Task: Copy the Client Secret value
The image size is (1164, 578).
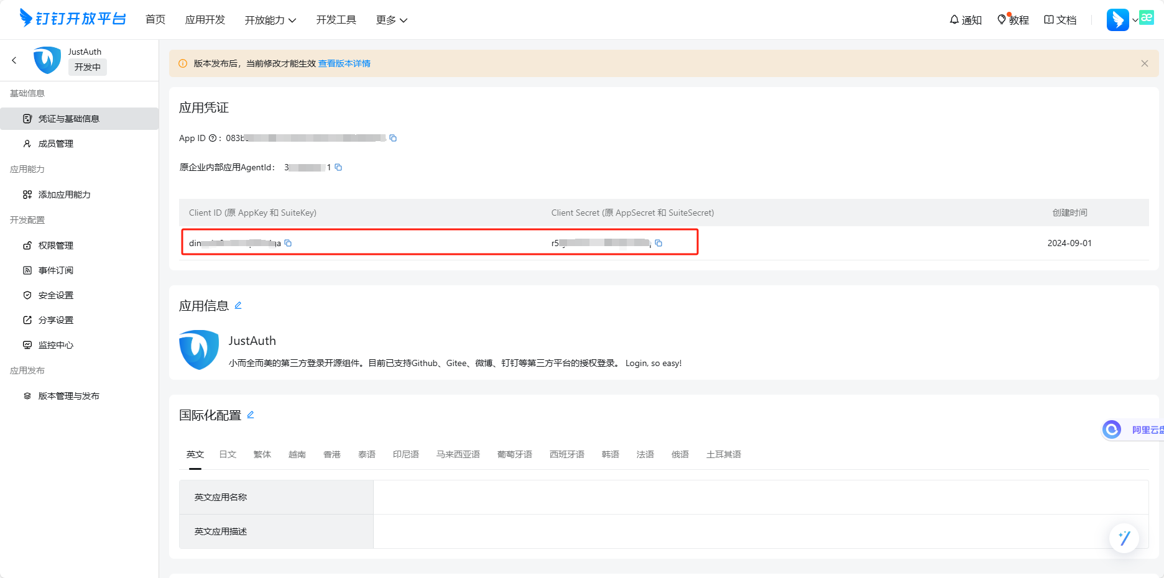Action: [658, 243]
